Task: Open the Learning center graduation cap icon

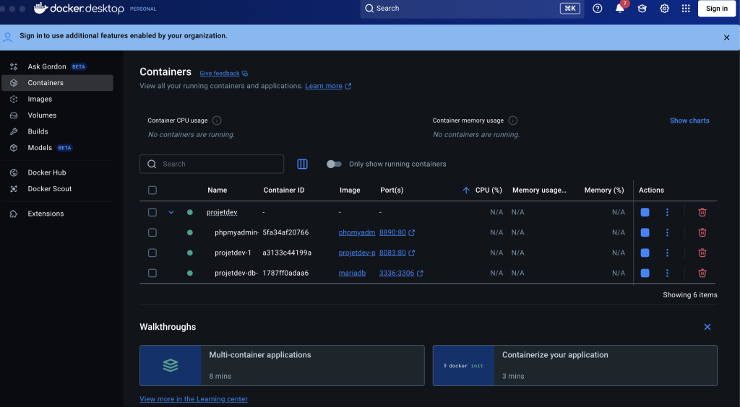Action: point(642,9)
